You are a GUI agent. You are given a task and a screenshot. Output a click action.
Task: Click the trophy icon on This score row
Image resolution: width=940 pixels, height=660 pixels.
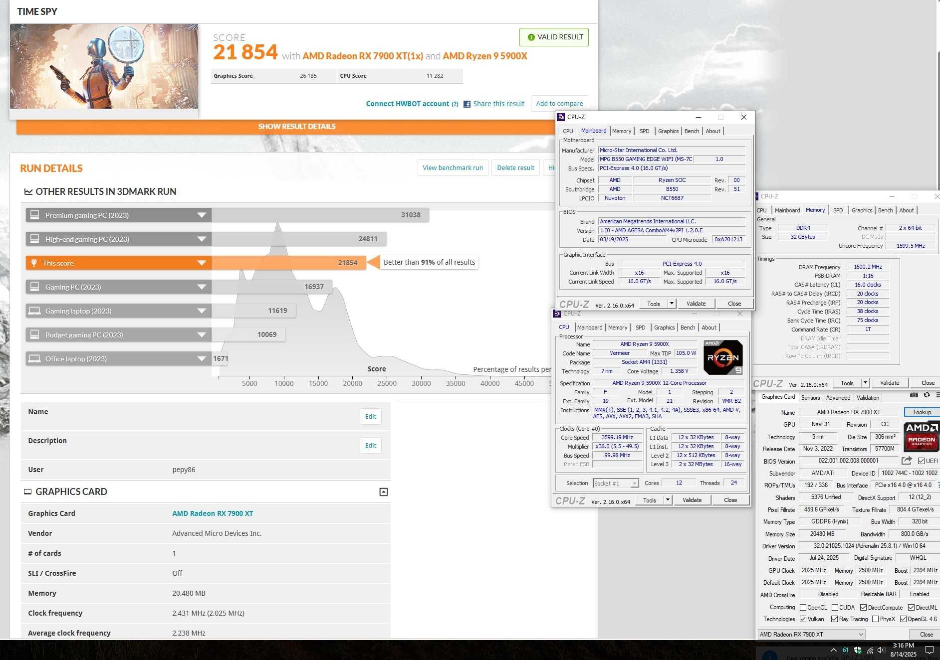click(34, 263)
